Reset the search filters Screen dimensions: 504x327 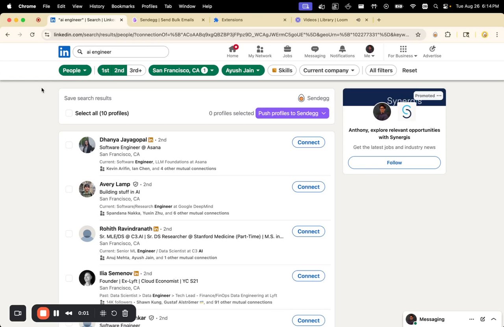(x=409, y=70)
